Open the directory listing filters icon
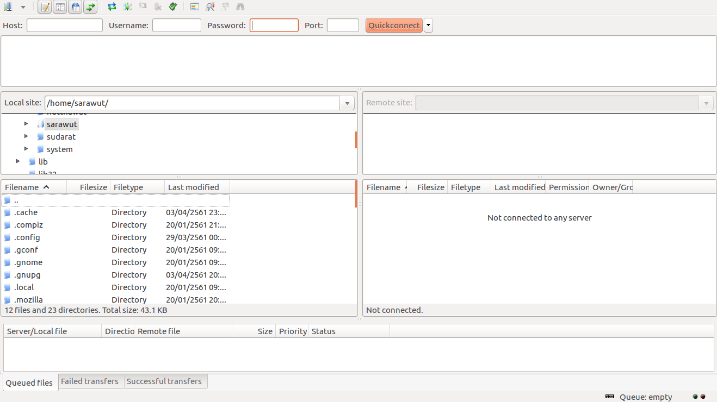The image size is (717, 402). point(195,7)
